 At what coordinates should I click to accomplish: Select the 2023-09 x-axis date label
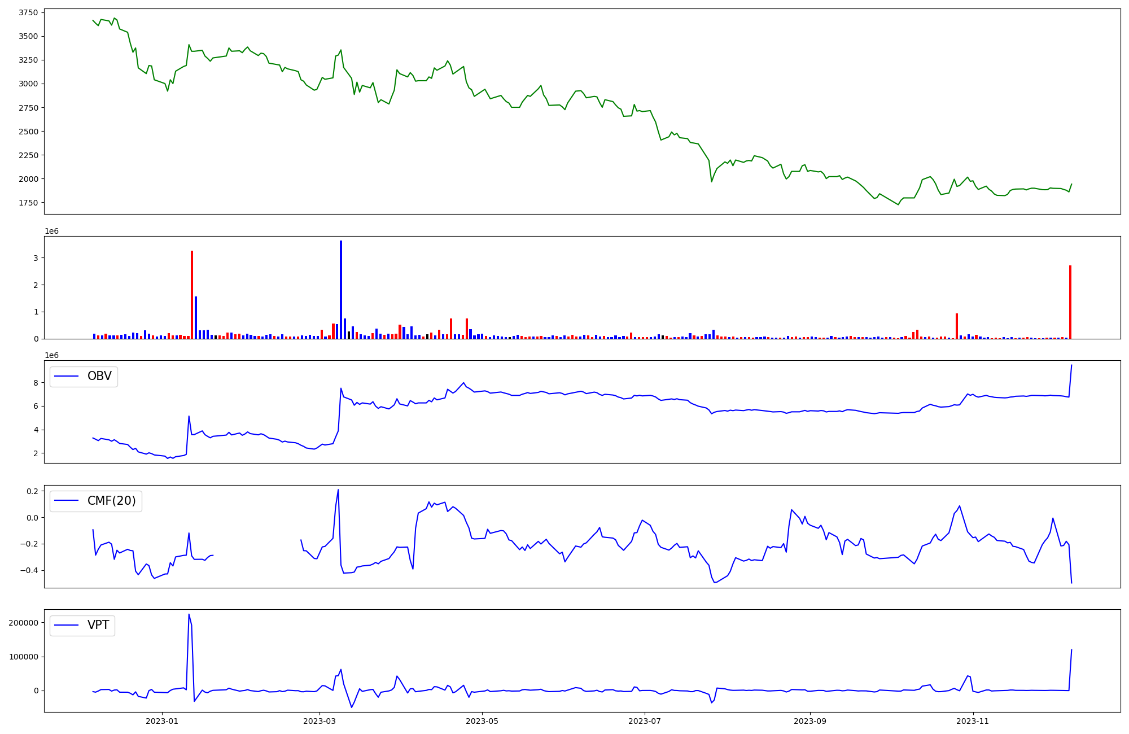pos(810,721)
